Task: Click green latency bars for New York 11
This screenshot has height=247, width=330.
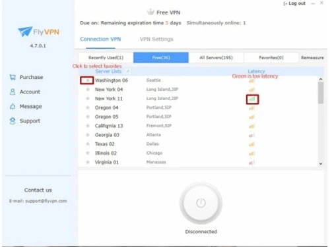Action: [x=252, y=99]
